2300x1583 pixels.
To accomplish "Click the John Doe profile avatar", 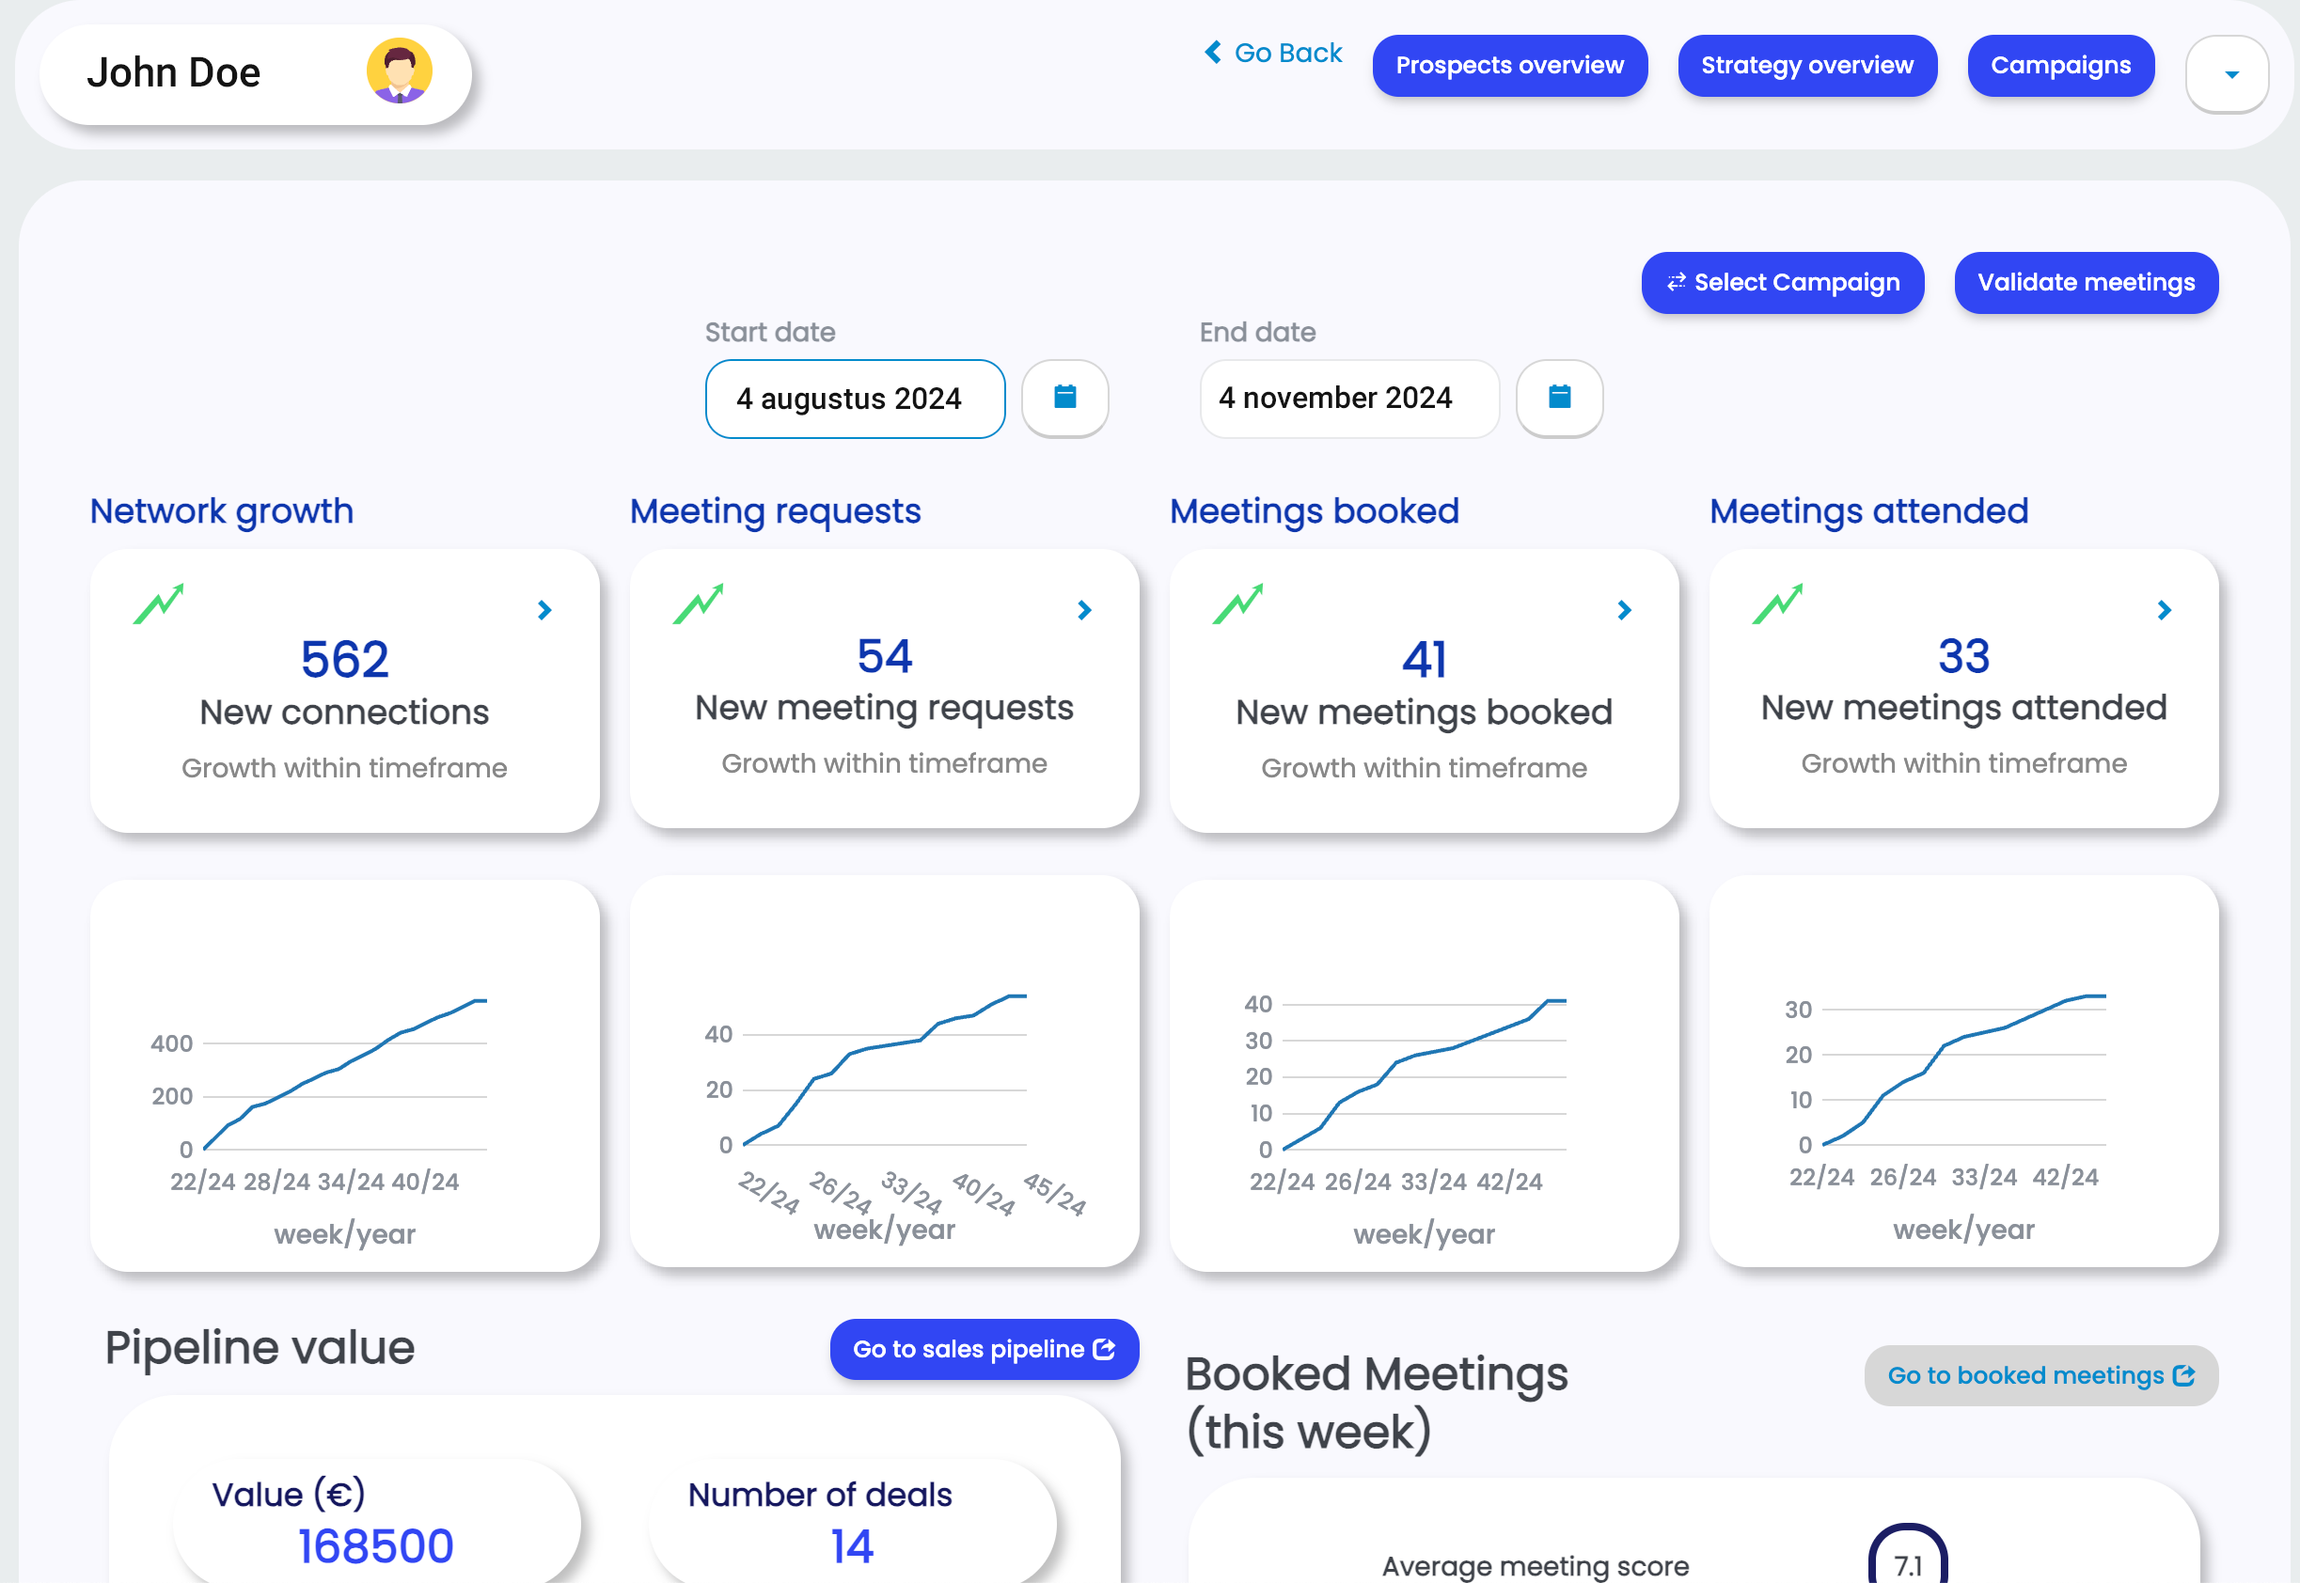I will click(399, 71).
